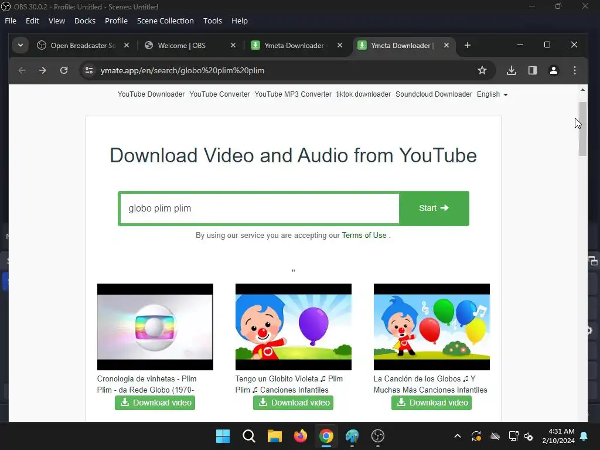Open the OBS Tools menu
Viewport: 600px width, 450px height.
coord(212,21)
